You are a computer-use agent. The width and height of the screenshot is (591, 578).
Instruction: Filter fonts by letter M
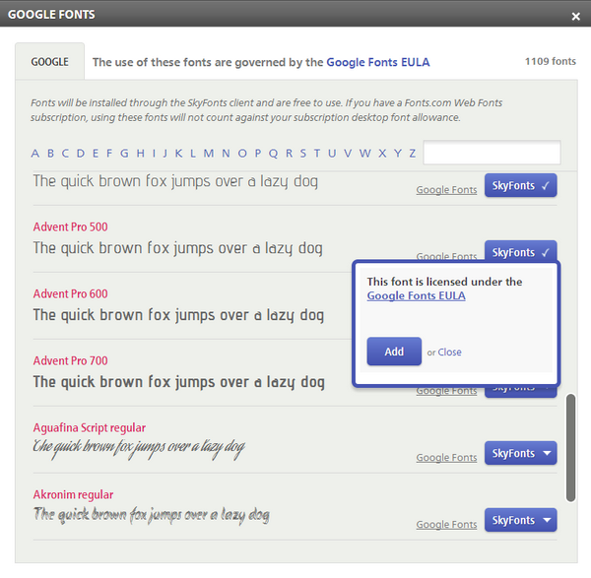209,154
